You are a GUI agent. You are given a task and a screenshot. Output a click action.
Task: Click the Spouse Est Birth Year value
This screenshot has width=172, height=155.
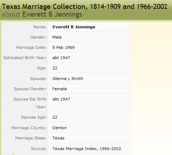(61, 99)
